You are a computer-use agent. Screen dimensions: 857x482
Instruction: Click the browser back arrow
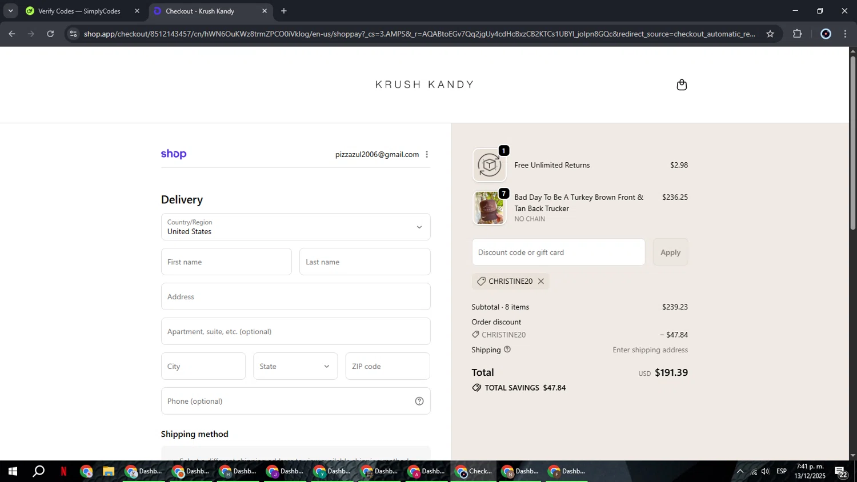tap(12, 34)
